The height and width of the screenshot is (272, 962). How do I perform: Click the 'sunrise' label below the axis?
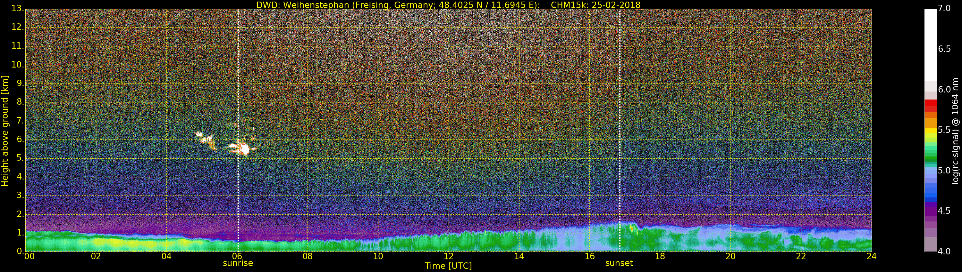[238, 263]
